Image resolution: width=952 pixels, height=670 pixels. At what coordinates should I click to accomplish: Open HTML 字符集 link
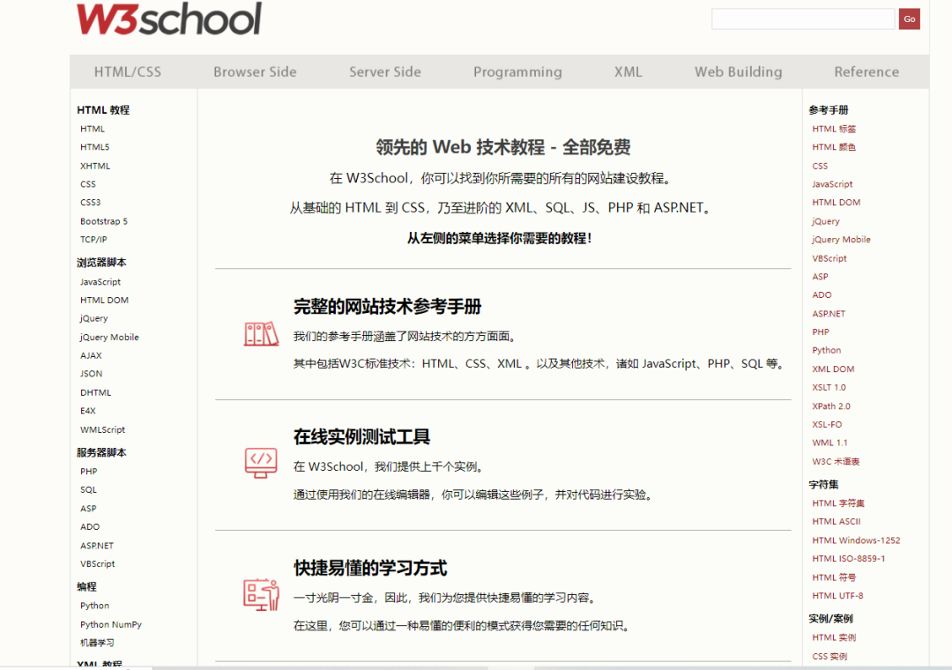click(x=838, y=503)
